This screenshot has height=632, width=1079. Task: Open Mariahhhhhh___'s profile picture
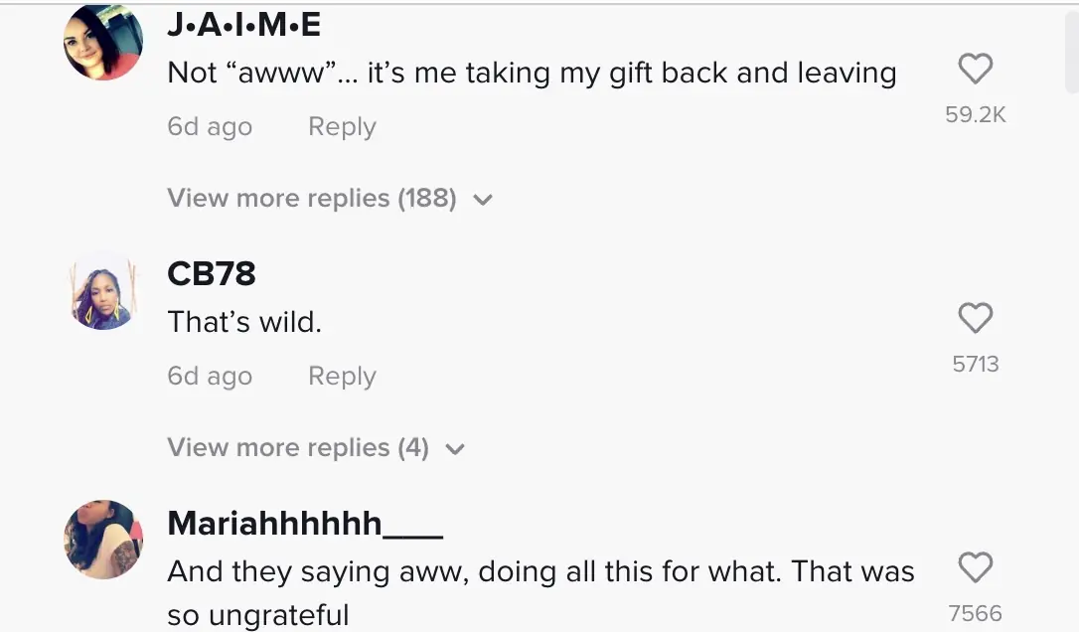(x=102, y=540)
